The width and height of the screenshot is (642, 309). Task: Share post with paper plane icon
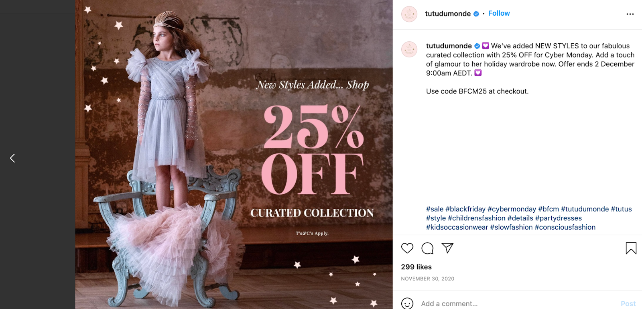pyautogui.click(x=447, y=248)
